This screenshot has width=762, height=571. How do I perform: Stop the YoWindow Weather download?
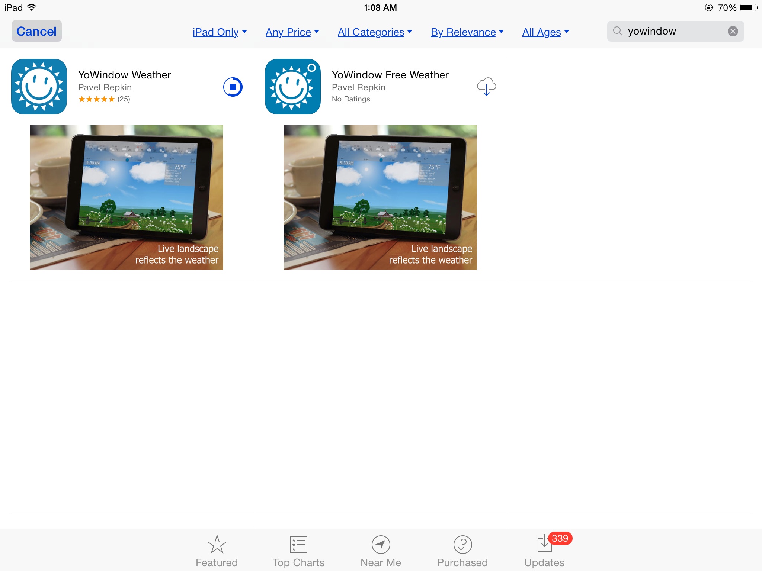click(233, 87)
